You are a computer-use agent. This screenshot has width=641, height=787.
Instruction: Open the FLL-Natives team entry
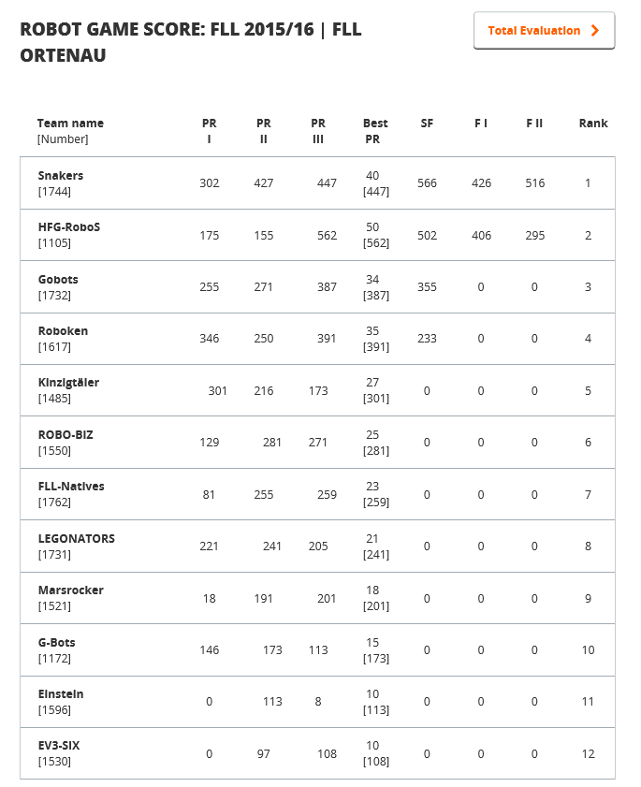[x=71, y=487]
